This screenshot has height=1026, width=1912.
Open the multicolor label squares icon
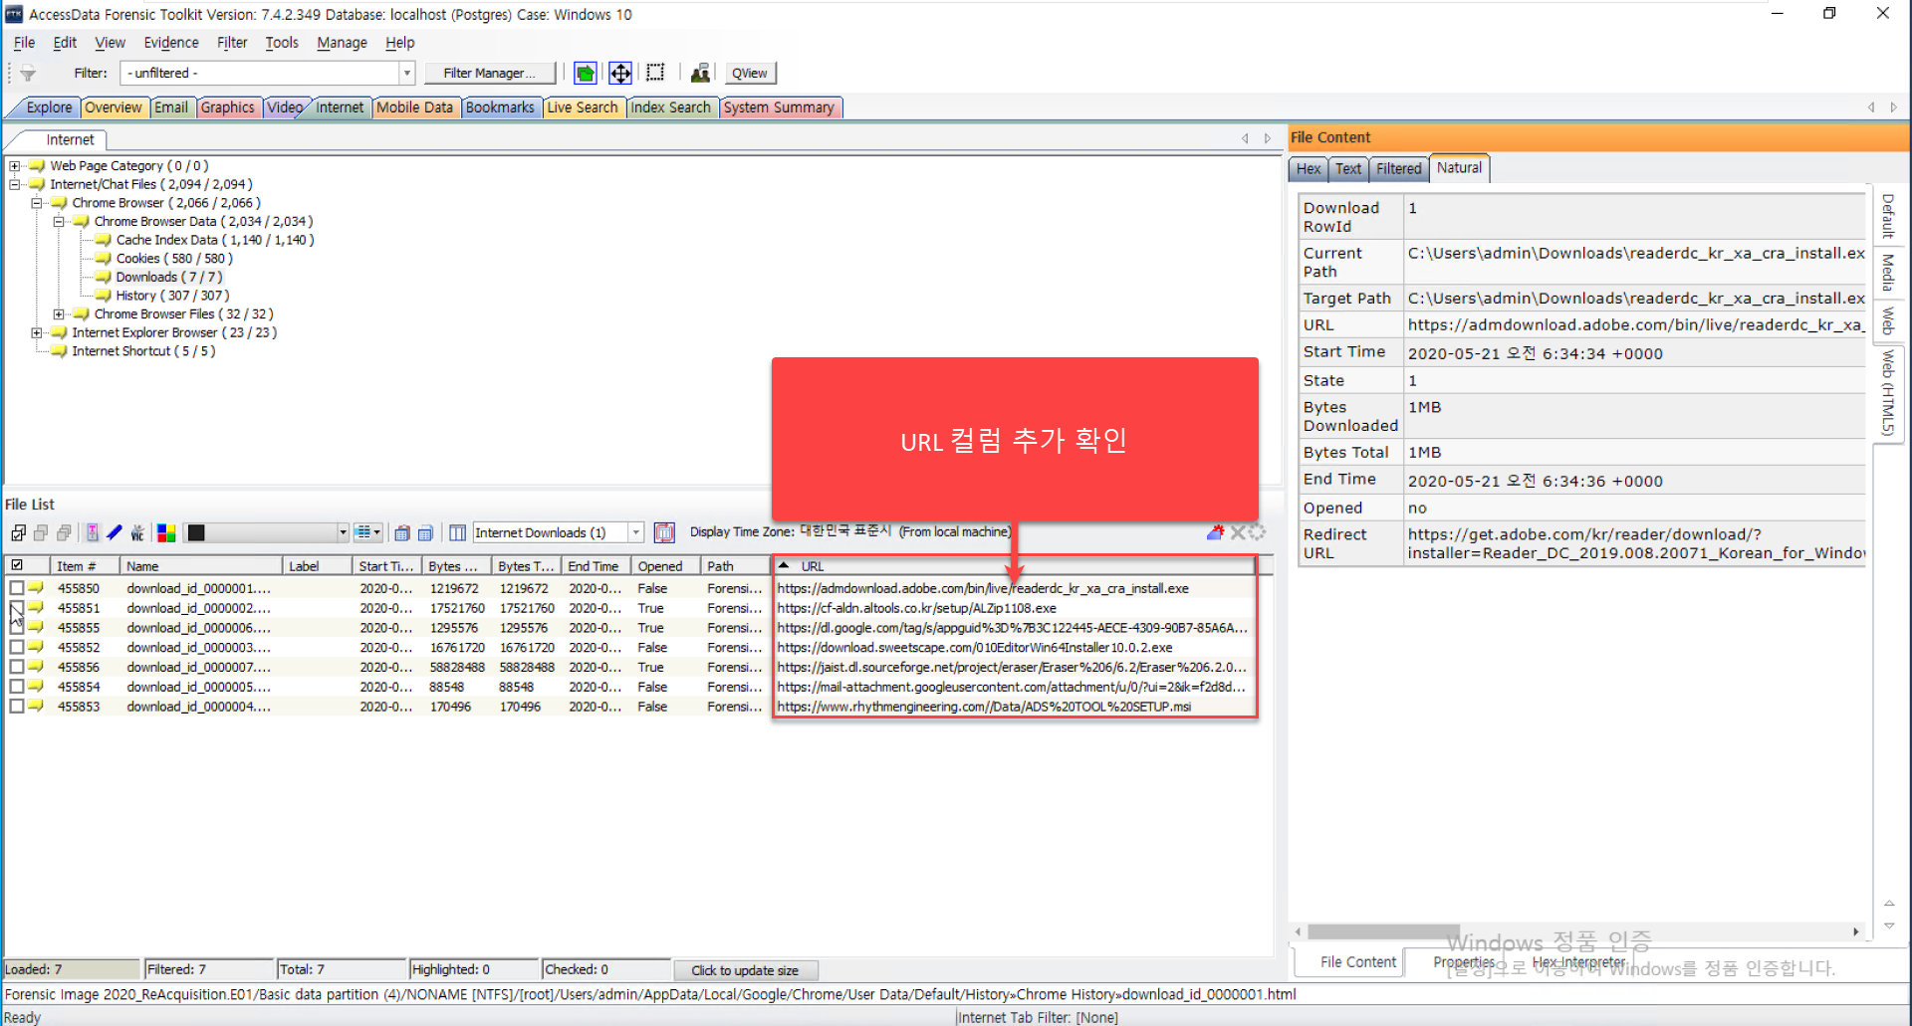pos(166,533)
